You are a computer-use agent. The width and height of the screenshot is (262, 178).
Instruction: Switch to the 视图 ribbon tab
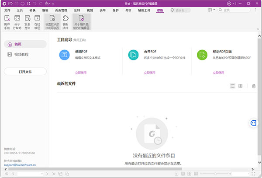pyautogui.click(x=90, y=10)
